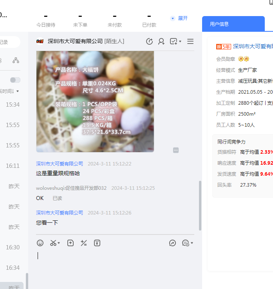Open the hamburger menu in chat header
The image size is (273, 289).
[190, 42]
